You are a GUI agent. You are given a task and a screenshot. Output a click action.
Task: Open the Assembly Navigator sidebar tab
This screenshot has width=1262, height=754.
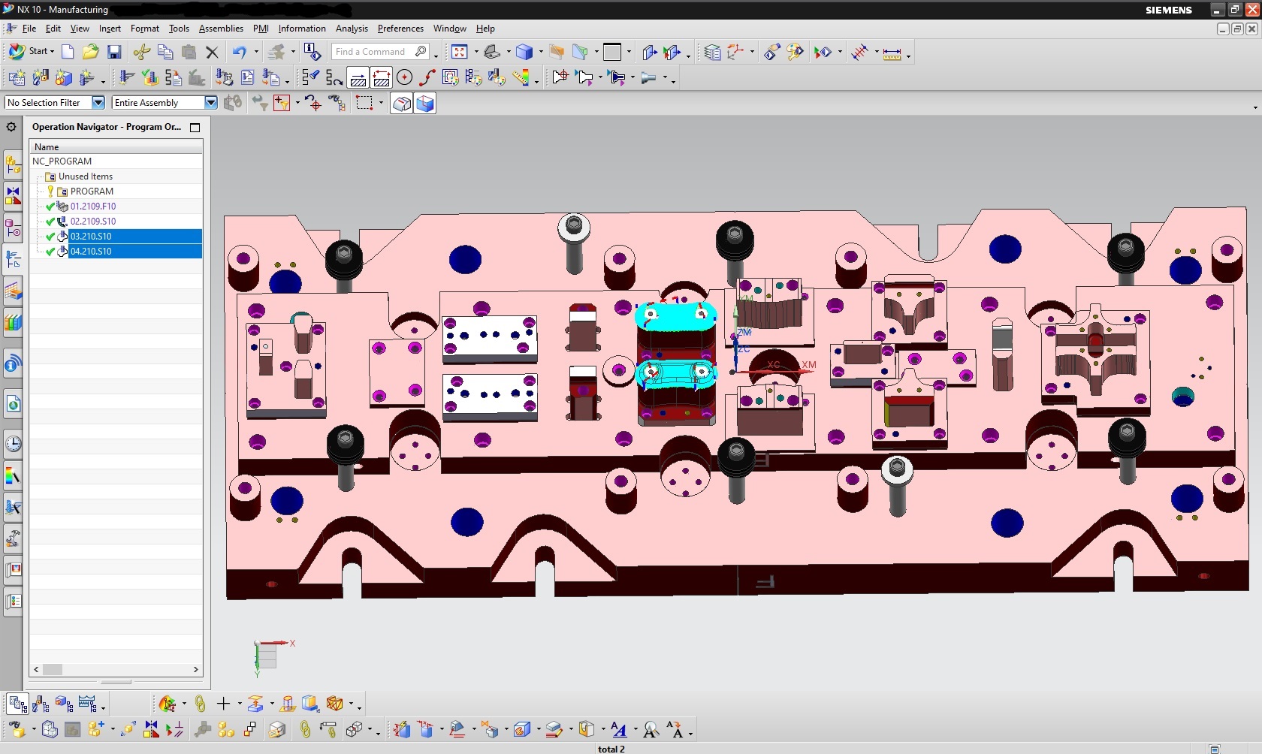[13, 164]
